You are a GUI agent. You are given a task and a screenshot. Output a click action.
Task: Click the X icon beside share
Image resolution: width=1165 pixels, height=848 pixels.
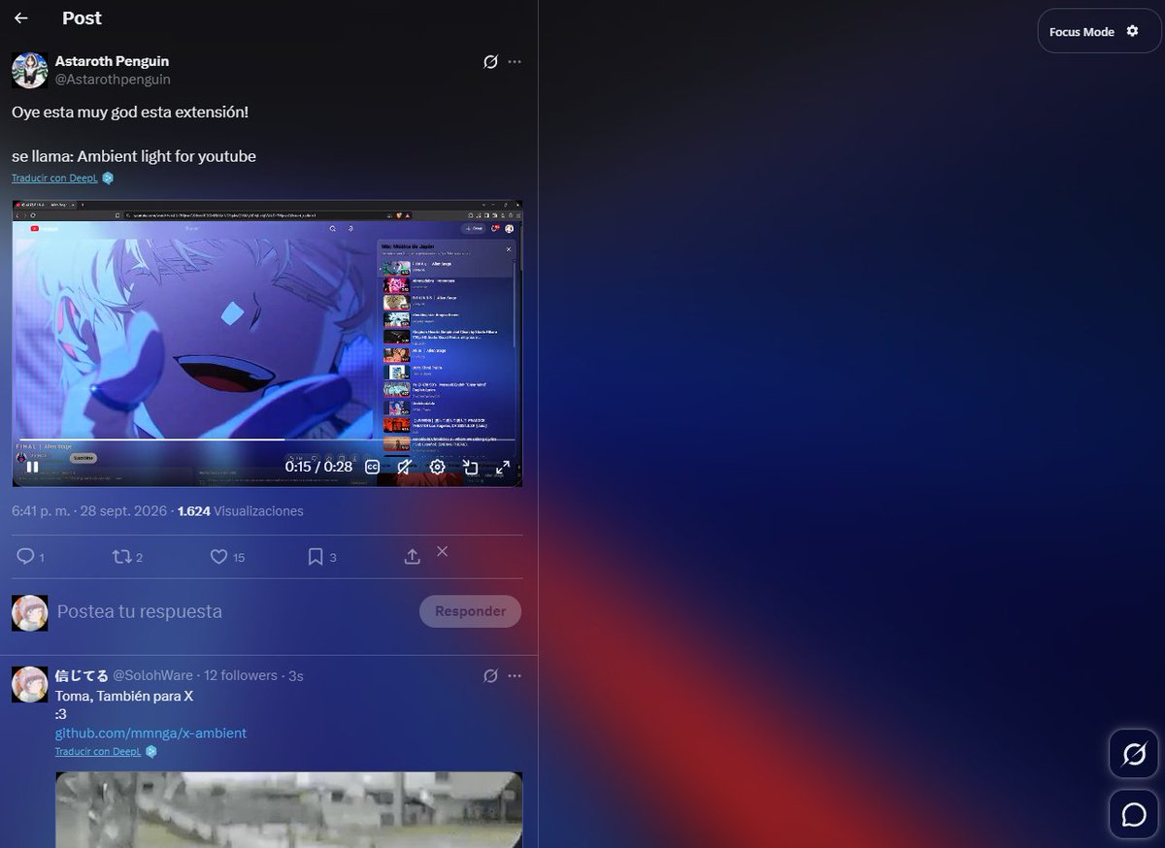442,551
